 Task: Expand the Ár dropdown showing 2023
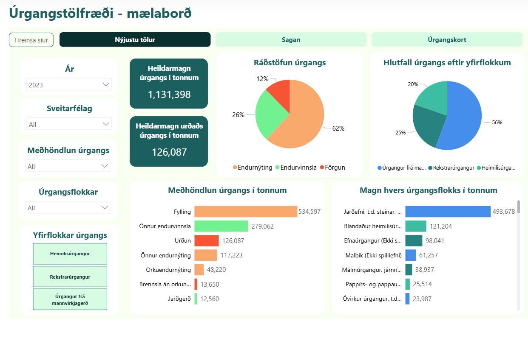[69, 85]
